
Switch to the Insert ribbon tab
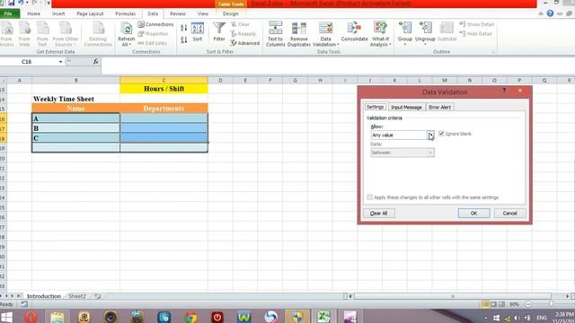pyautogui.click(x=58, y=13)
